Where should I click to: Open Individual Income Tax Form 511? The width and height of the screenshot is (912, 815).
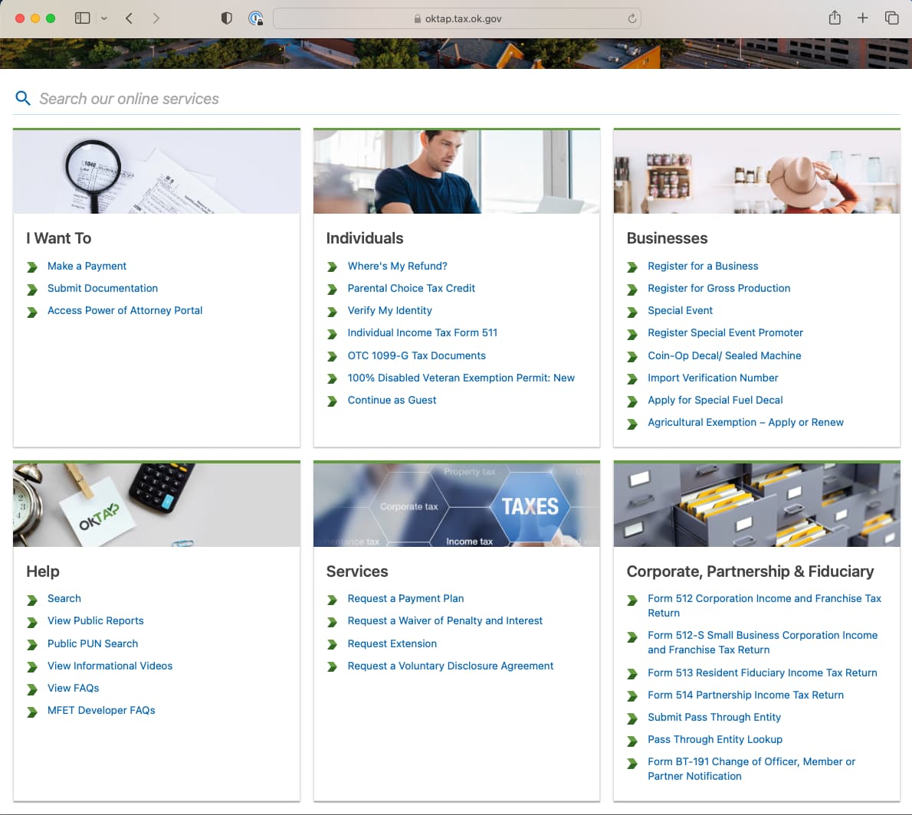tap(422, 332)
